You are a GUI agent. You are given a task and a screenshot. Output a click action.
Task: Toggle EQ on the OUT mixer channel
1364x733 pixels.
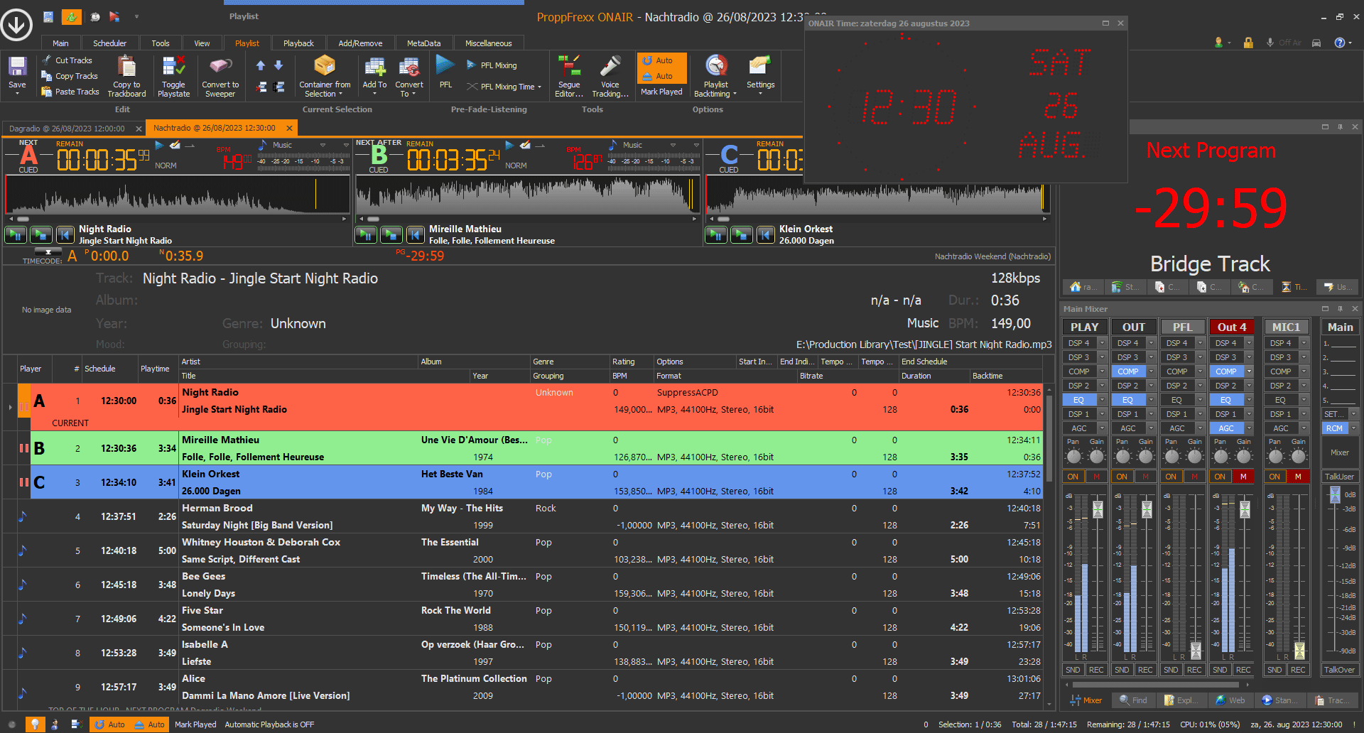click(1127, 400)
